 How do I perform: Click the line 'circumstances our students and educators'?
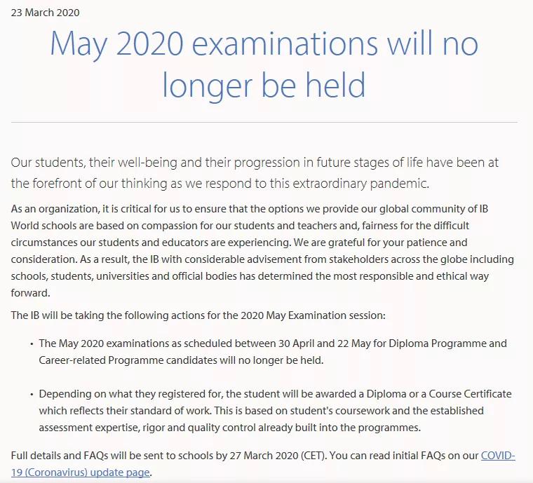[239, 243]
